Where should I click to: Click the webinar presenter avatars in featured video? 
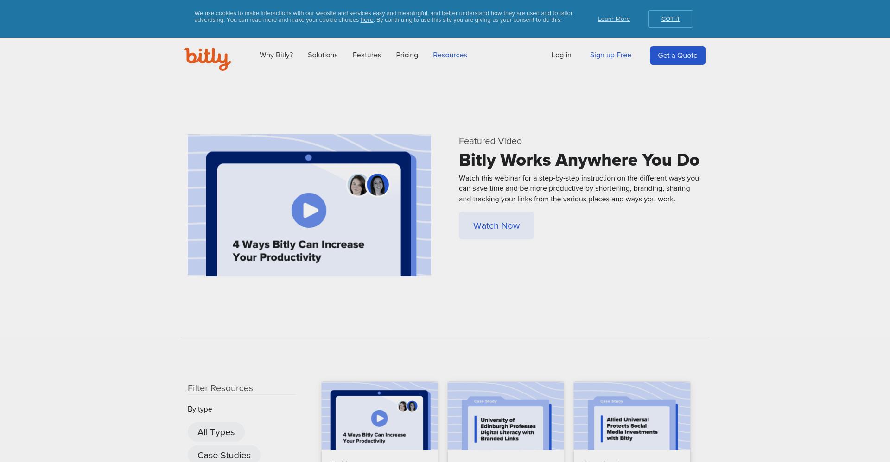[x=368, y=185]
